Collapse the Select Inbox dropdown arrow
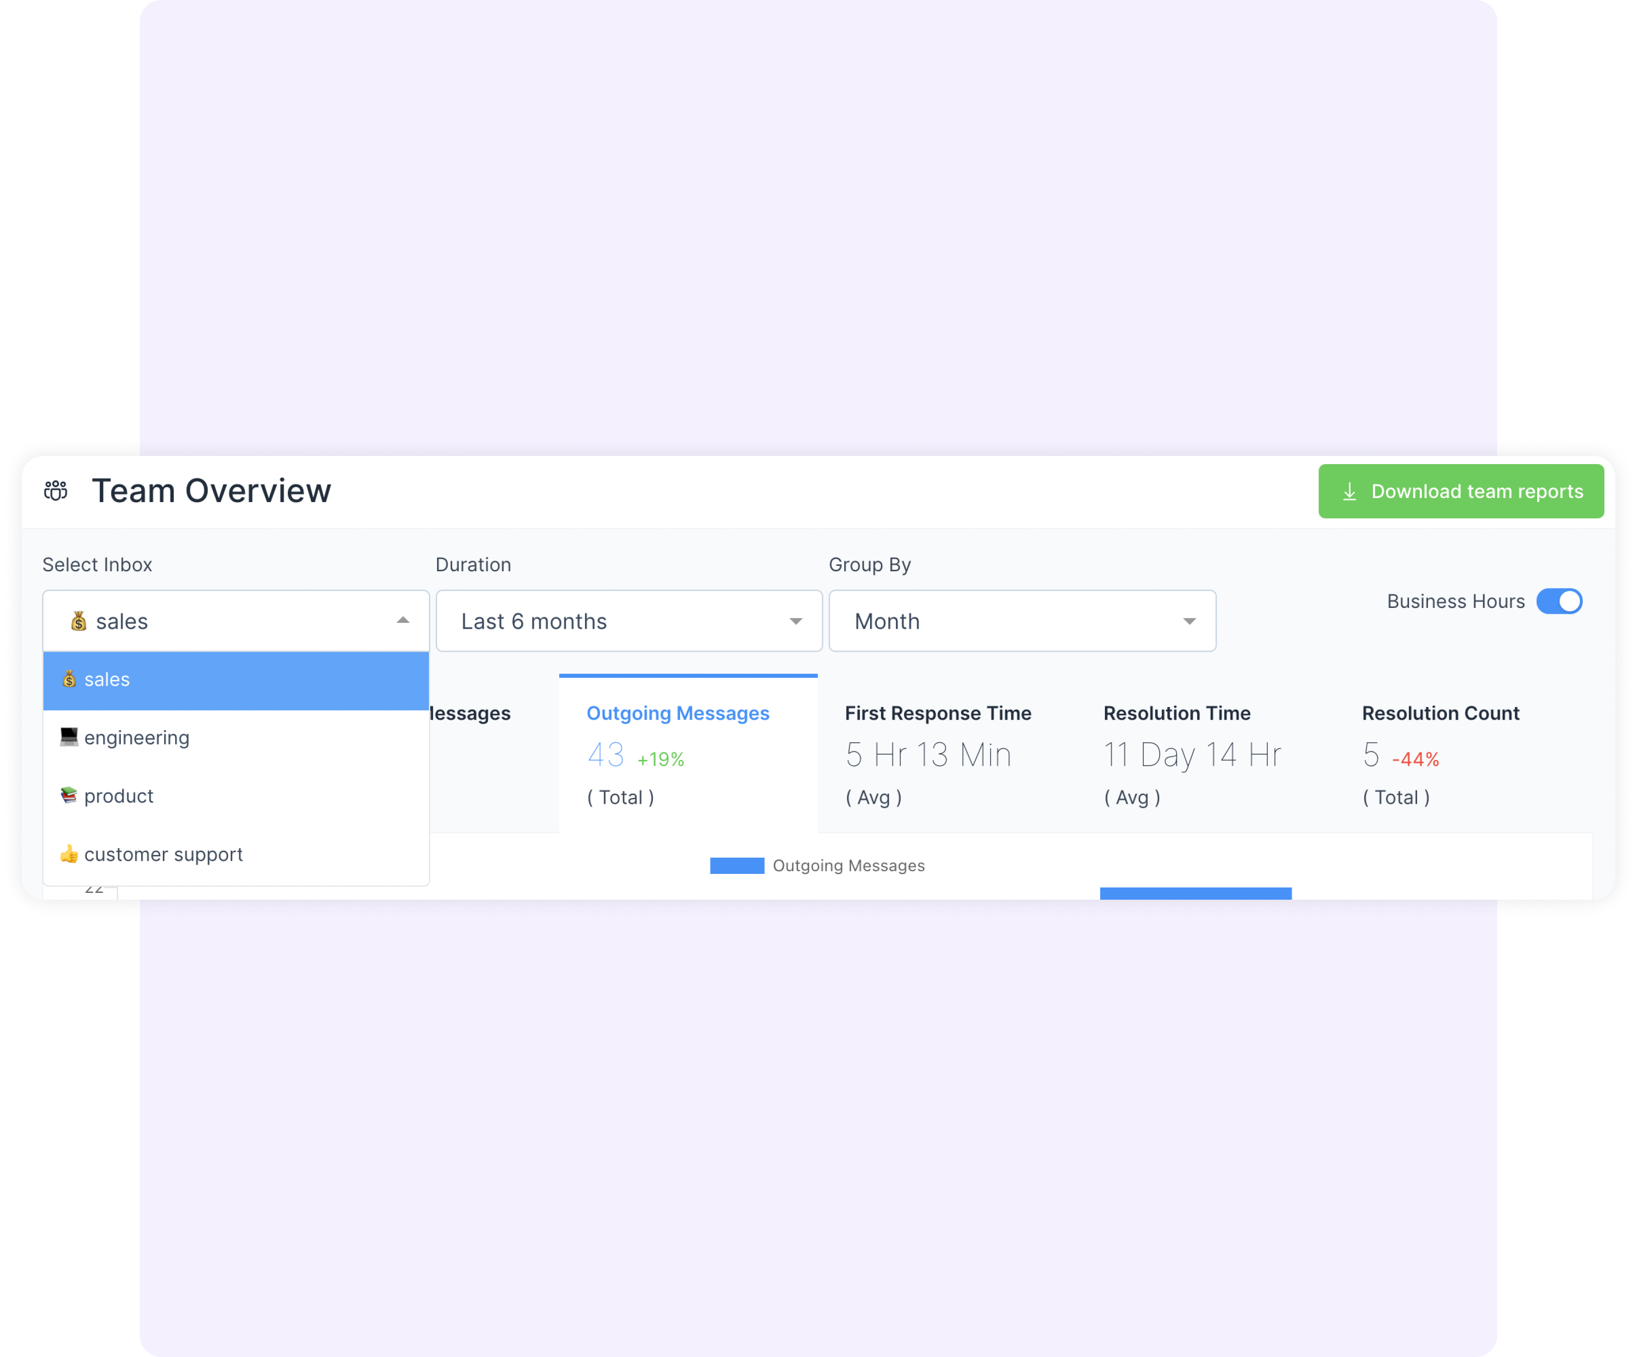Viewport: 1637px width, 1357px height. (x=403, y=621)
